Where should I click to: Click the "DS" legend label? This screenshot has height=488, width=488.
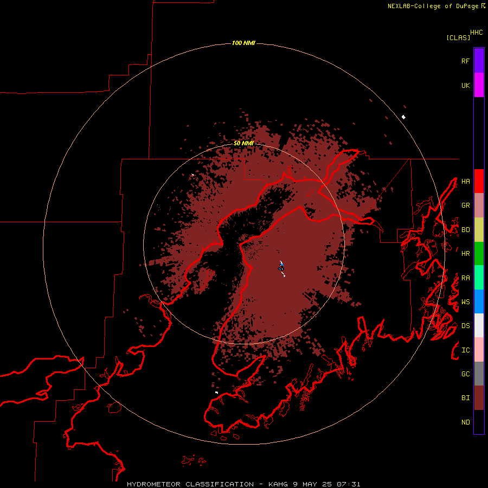(466, 326)
